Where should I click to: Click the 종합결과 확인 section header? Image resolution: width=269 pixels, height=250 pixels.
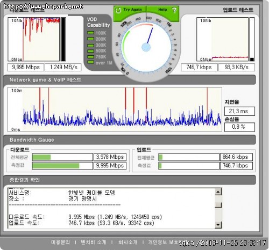point(130,180)
